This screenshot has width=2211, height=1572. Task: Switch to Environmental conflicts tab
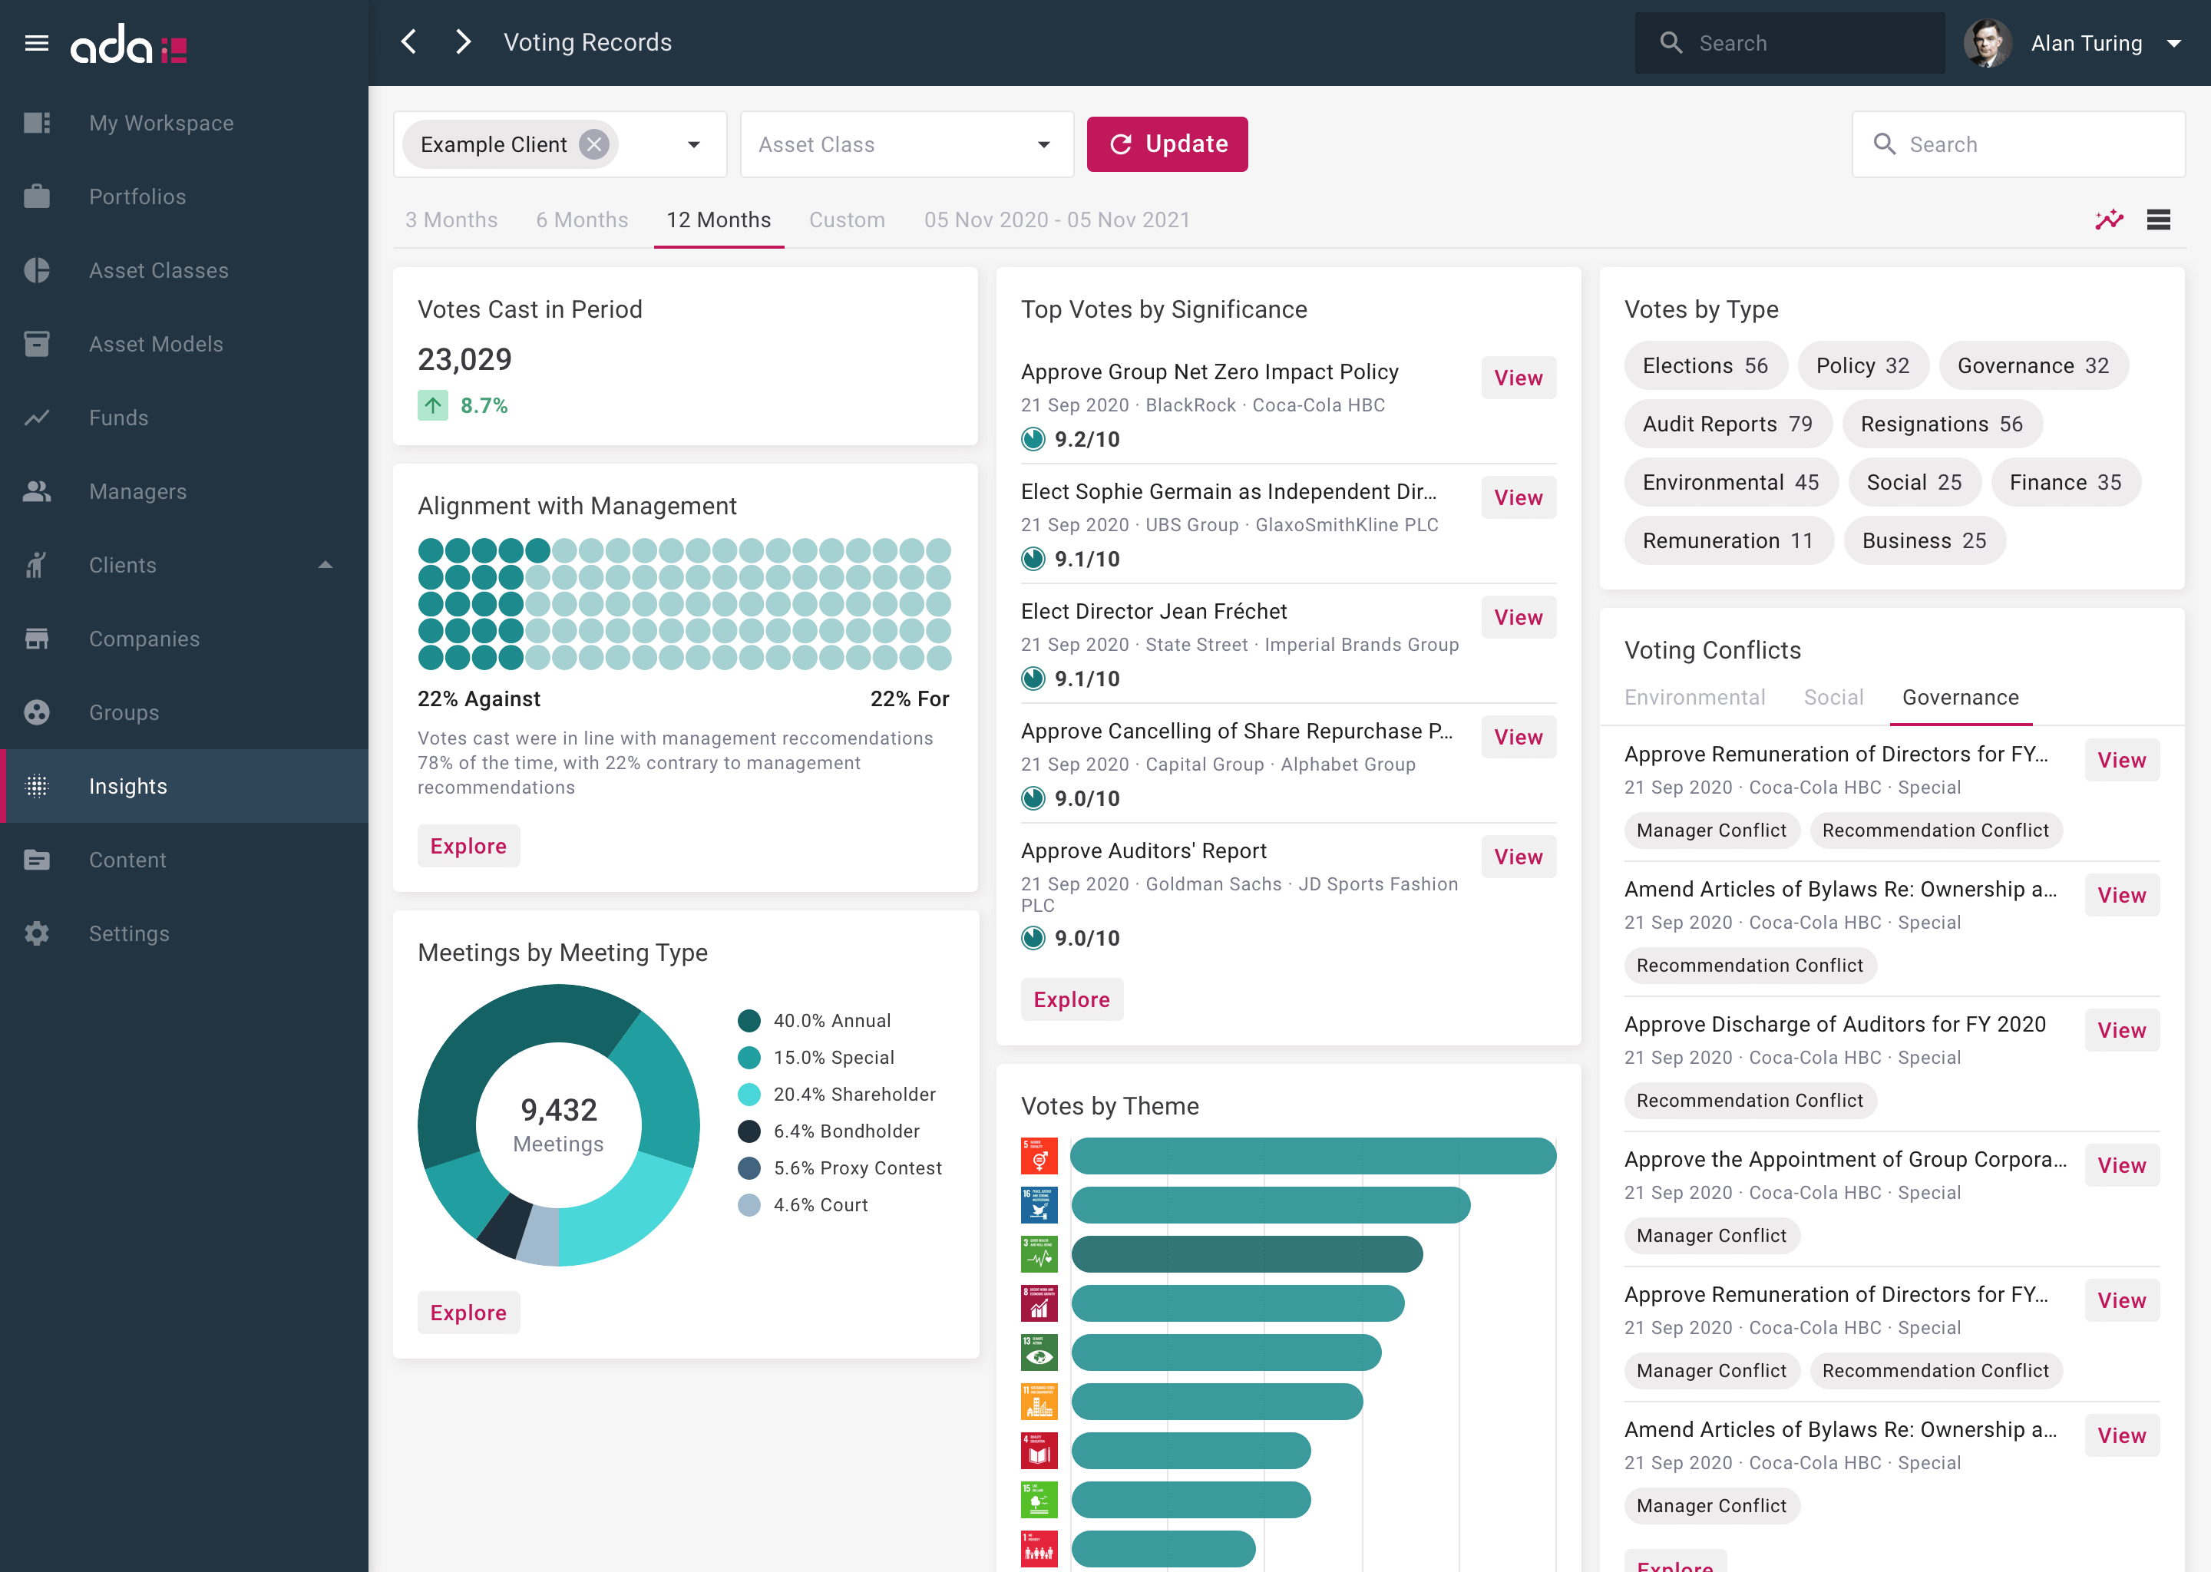[1694, 697]
